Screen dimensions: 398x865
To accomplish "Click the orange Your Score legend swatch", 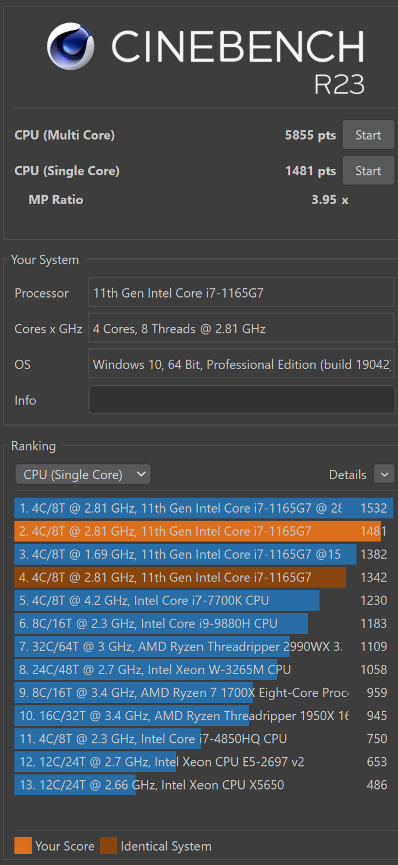I will (23, 846).
